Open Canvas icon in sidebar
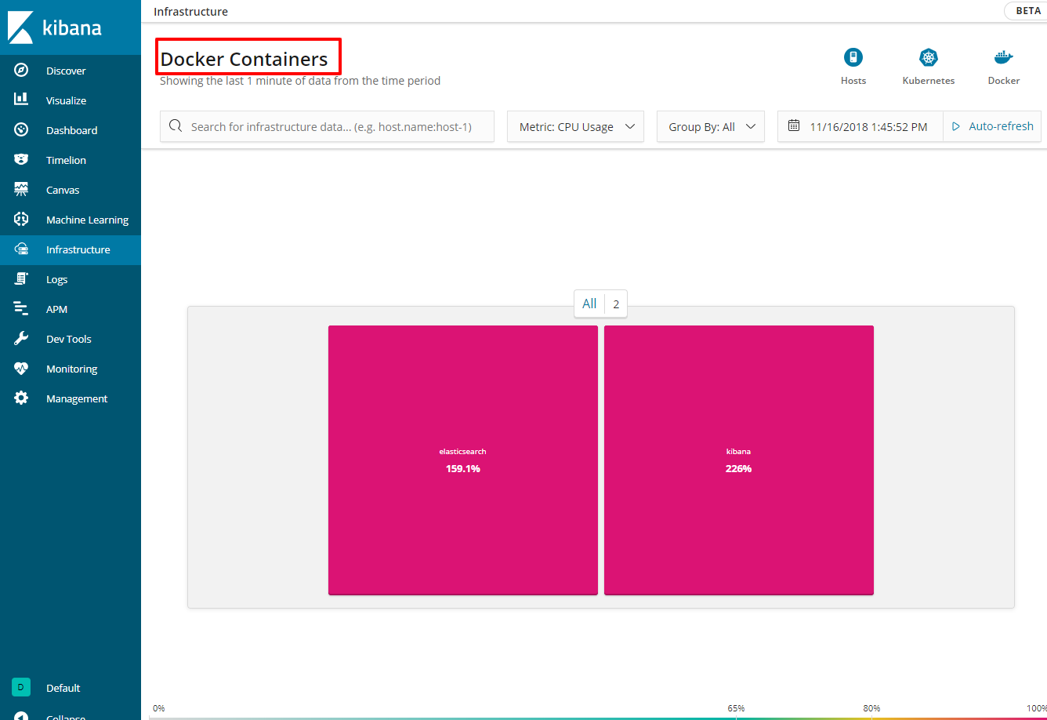This screenshot has width=1047, height=720. click(21, 190)
